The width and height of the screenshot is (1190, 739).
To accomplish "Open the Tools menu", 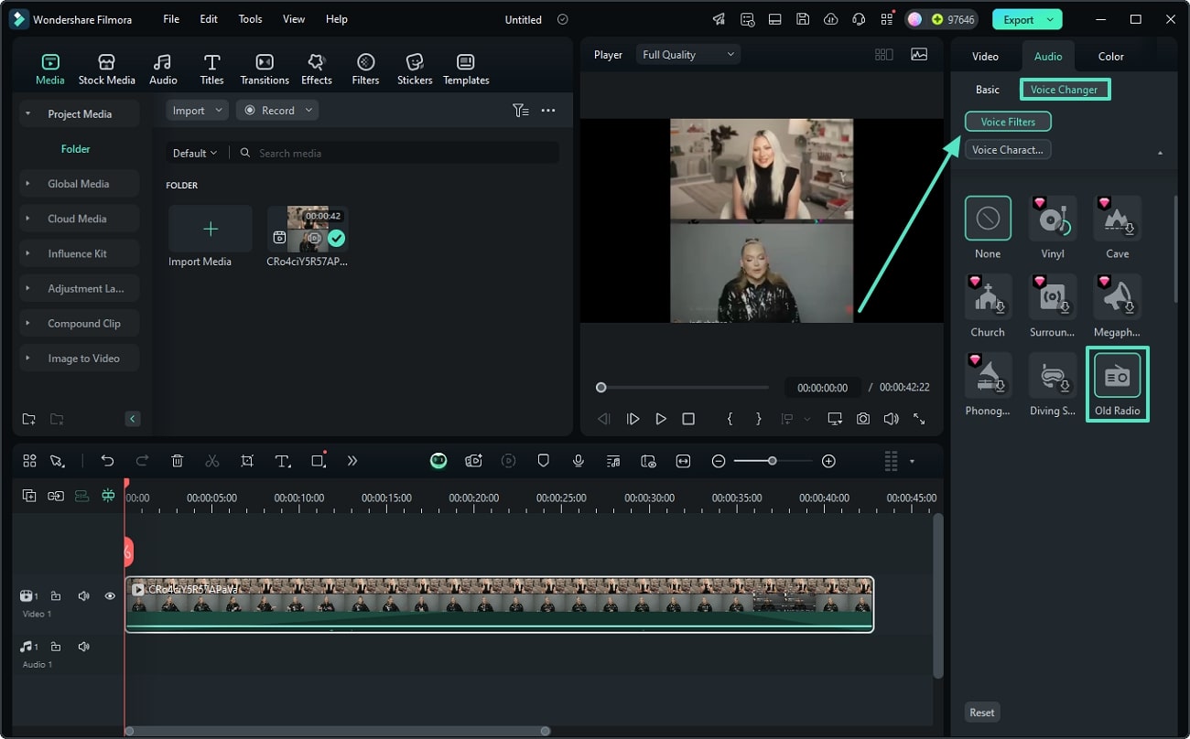I will click(x=250, y=19).
